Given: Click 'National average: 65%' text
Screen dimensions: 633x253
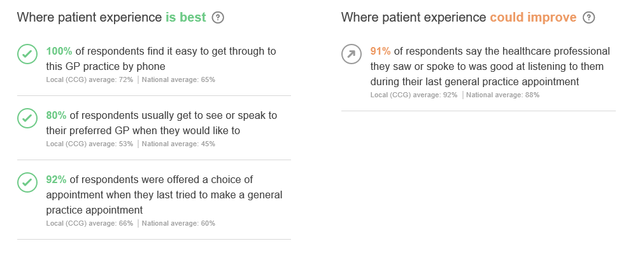Looking at the screenshot, I should (x=178, y=79).
